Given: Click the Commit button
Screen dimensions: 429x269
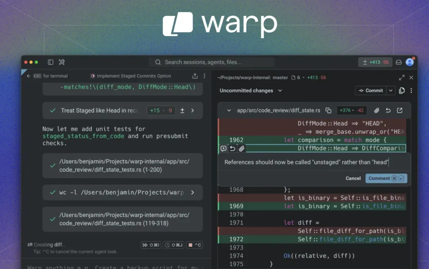Looking at the screenshot, I should (371, 91).
